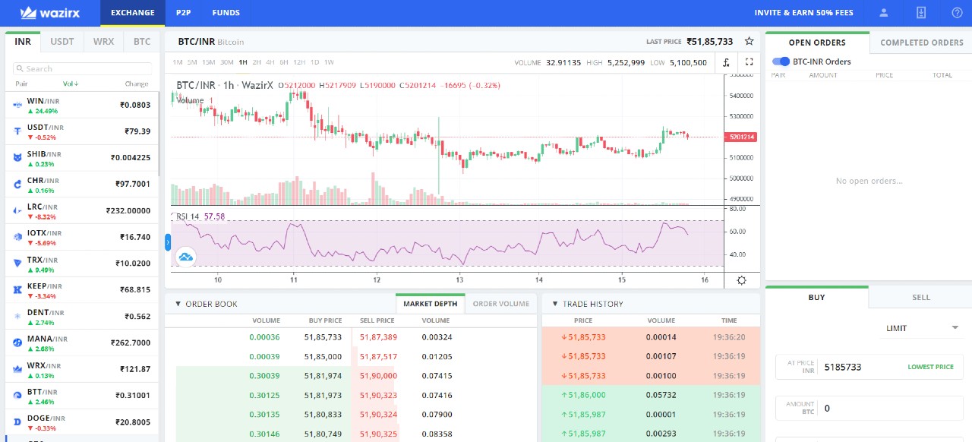Viewport: 972px width, 442px height.
Task: Switch to the Sell tab
Action: coord(920,297)
